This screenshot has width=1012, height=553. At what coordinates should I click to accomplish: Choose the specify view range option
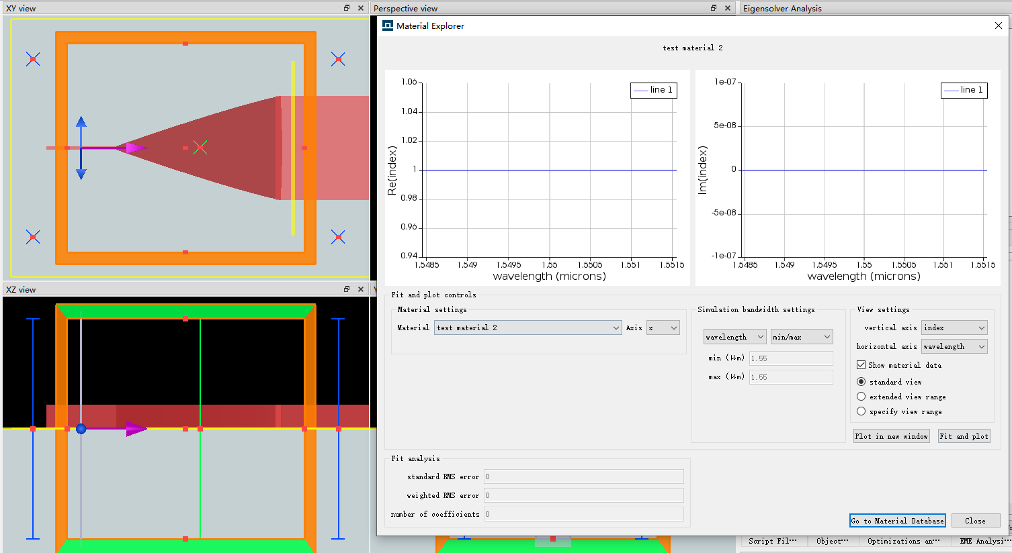861,411
